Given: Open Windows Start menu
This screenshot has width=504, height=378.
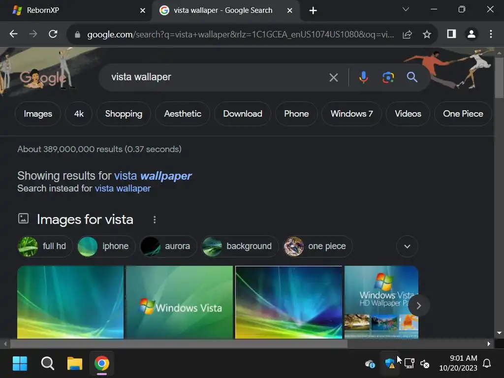Looking at the screenshot, I should coord(20,364).
